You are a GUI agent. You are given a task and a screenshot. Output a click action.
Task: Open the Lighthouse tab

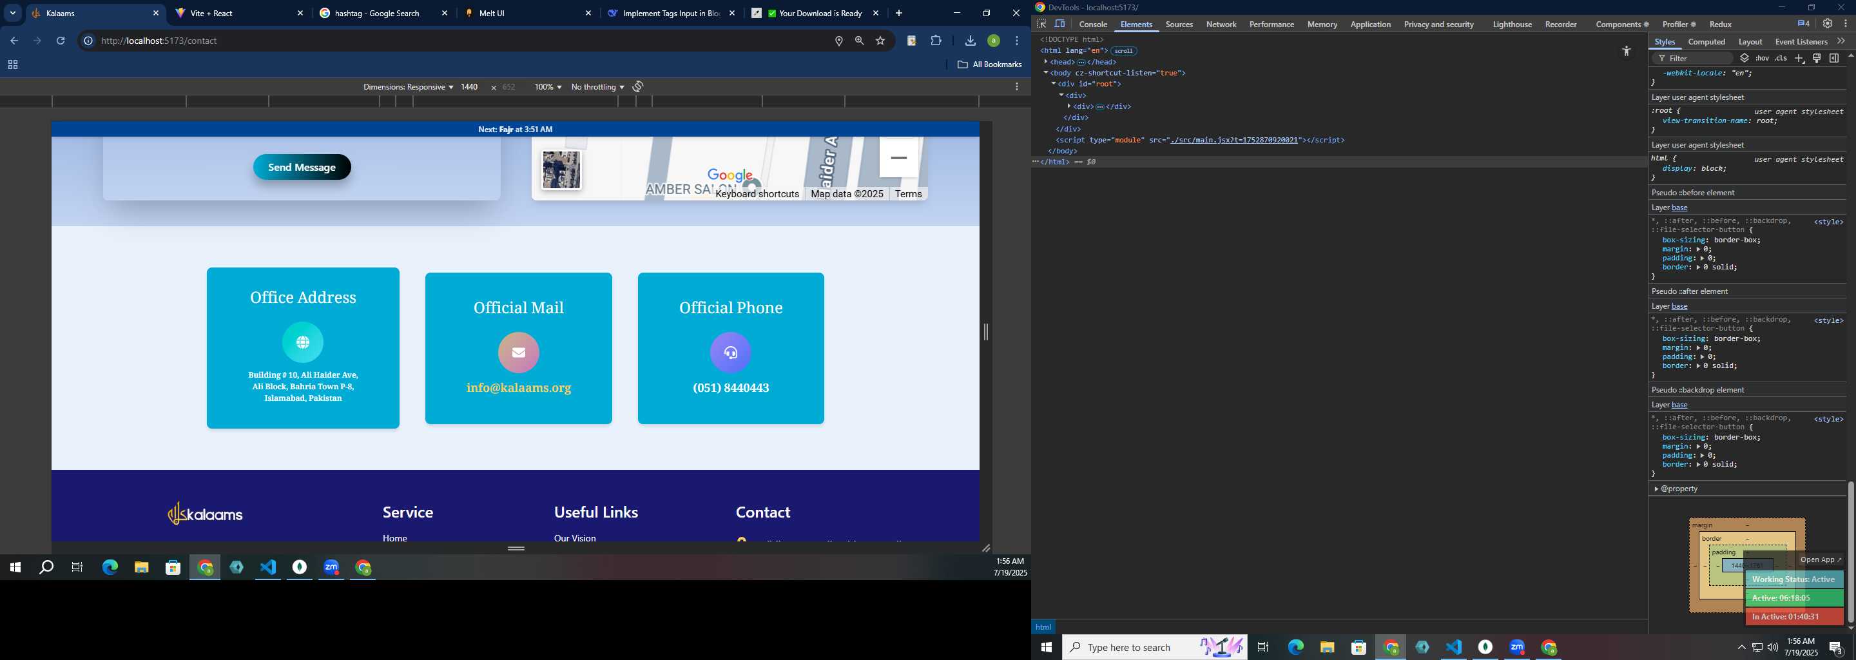1513,24
